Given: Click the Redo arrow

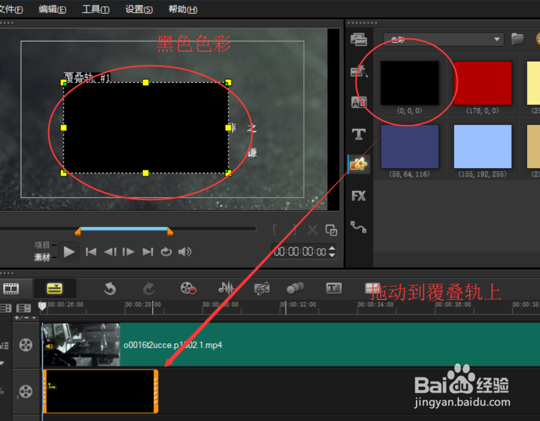Looking at the screenshot, I should pos(149,289).
